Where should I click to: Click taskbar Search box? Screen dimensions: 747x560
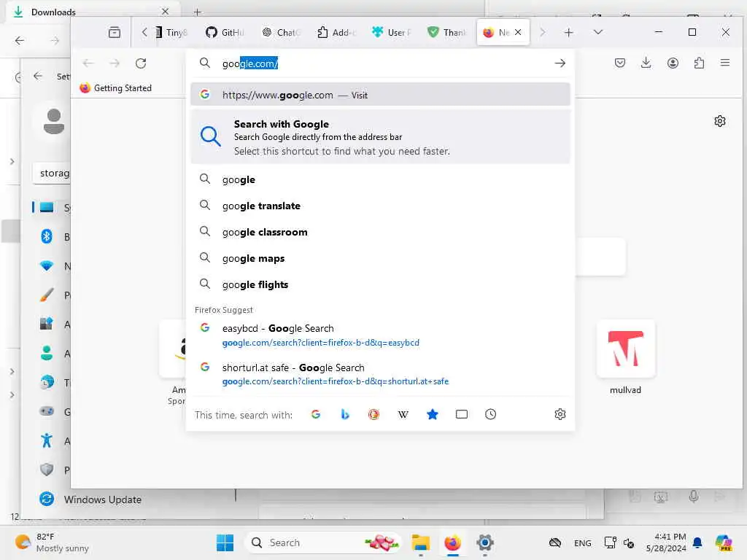[x=324, y=542]
